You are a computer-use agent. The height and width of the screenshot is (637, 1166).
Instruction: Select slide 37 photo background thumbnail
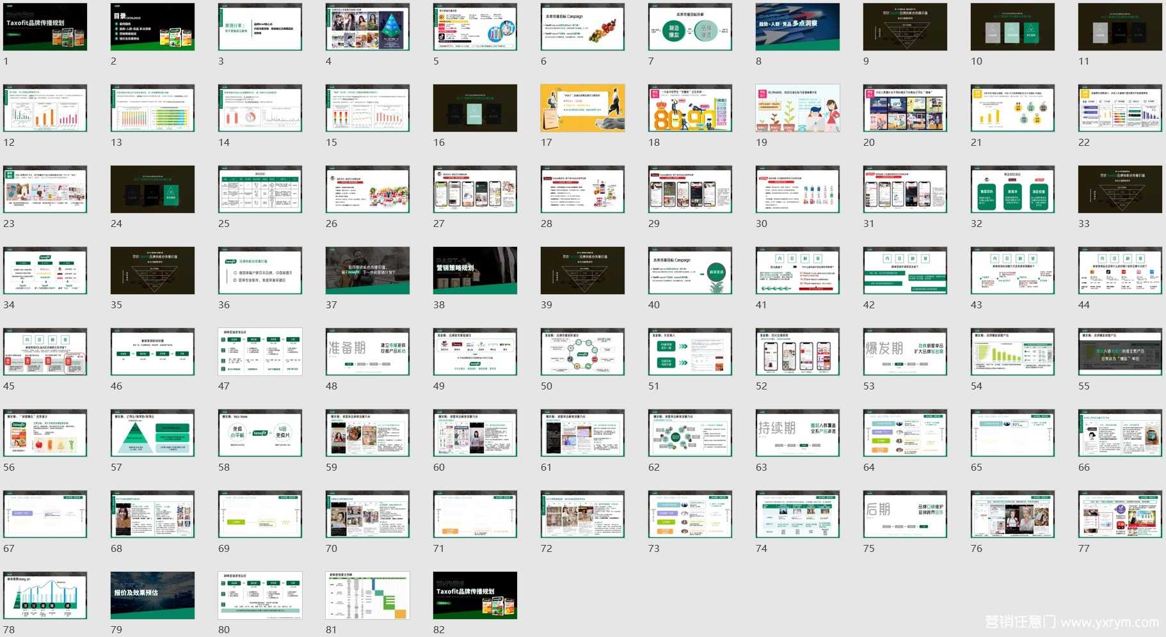coord(367,271)
